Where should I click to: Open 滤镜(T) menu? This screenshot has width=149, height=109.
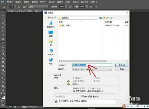[x=60, y=2]
